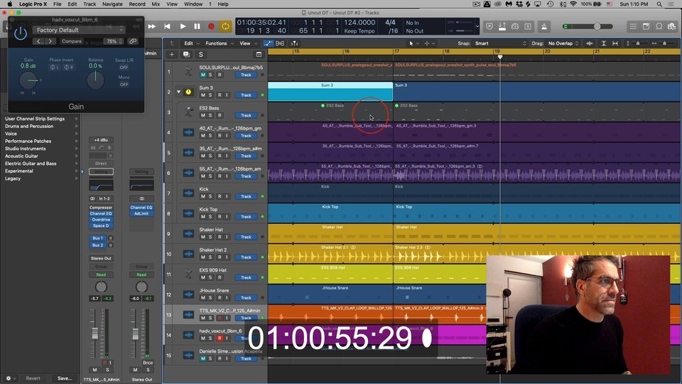Go to previous preset in Gain plugin

click(38, 41)
